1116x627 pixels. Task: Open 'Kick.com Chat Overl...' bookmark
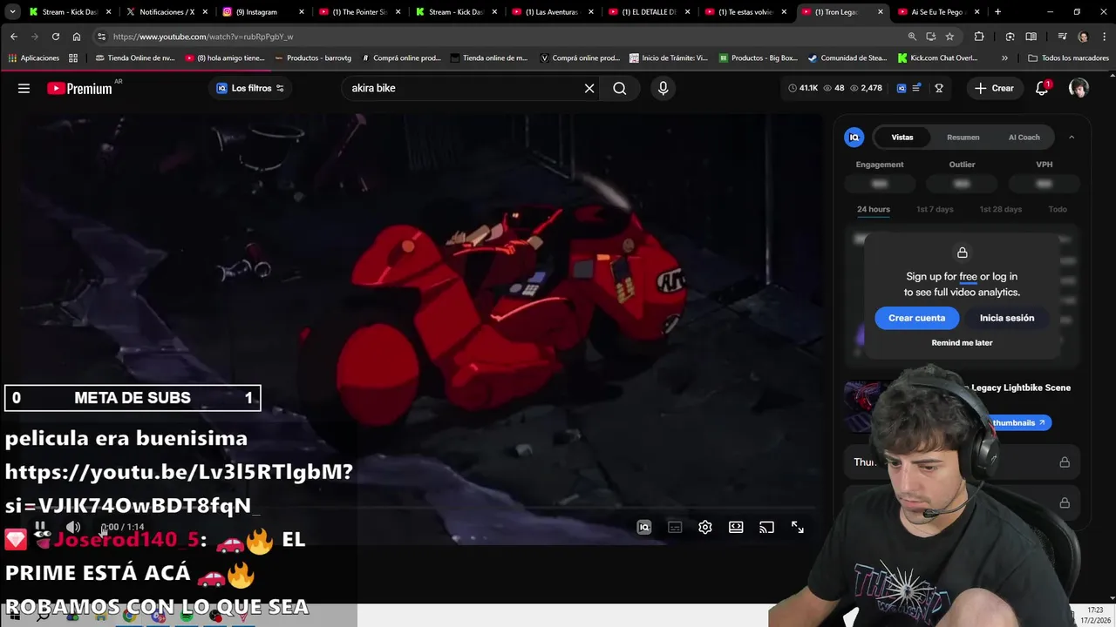click(x=937, y=58)
